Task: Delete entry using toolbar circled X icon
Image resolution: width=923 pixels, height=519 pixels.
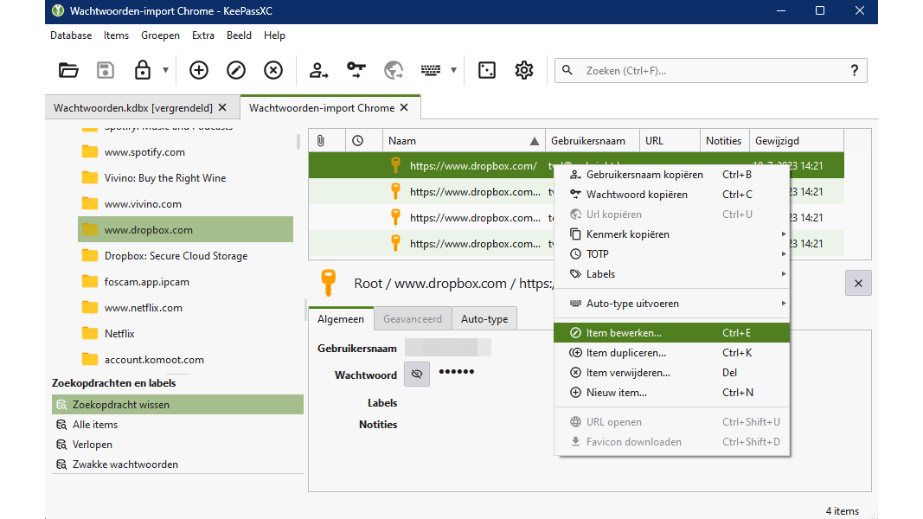Action: [273, 71]
